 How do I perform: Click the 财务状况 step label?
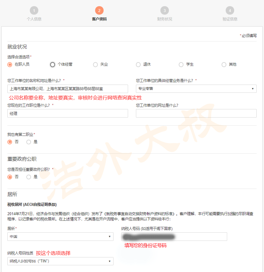pos(165,19)
